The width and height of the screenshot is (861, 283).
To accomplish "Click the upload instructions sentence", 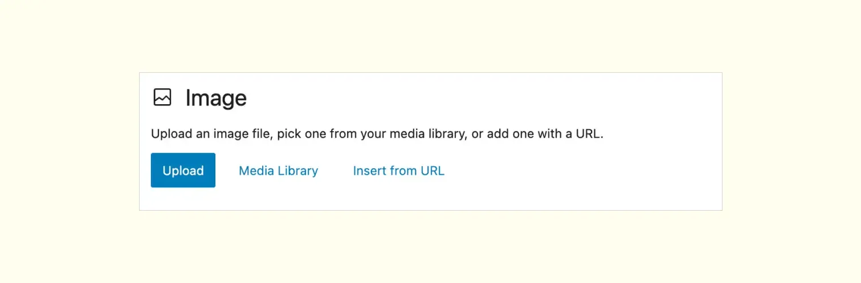I will tap(377, 135).
